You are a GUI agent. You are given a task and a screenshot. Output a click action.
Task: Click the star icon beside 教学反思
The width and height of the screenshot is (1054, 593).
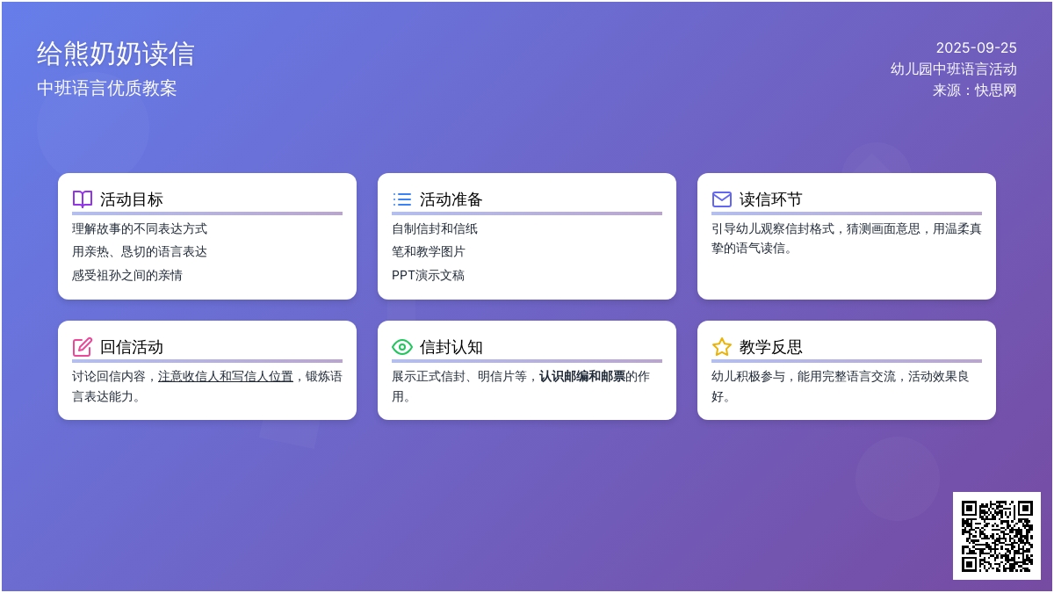pyautogui.click(x=721, y=347)
